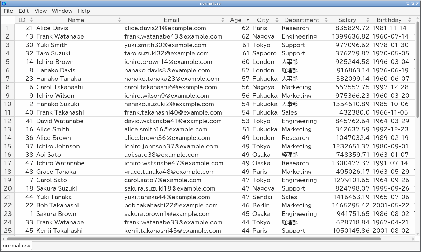Open the View menu

[41, 11]
